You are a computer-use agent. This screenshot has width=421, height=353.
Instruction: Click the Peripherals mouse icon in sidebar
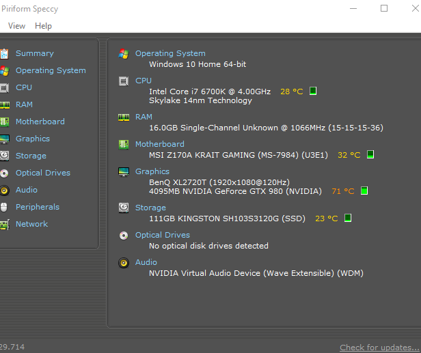pos(4,207)
